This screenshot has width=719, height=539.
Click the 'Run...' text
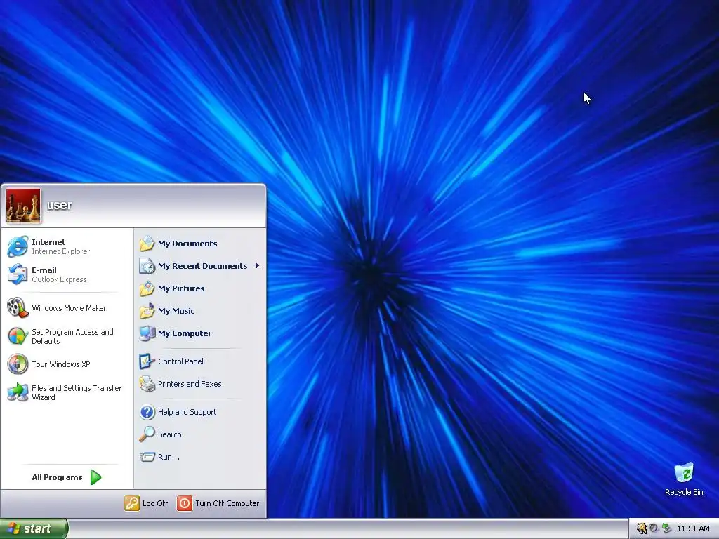pyautogui.click(x=169, y=457)
